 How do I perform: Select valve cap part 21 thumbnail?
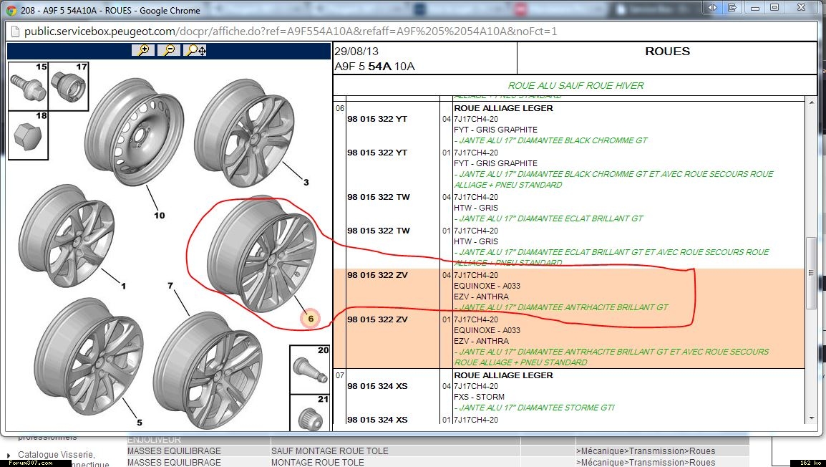tap(310, 413)
